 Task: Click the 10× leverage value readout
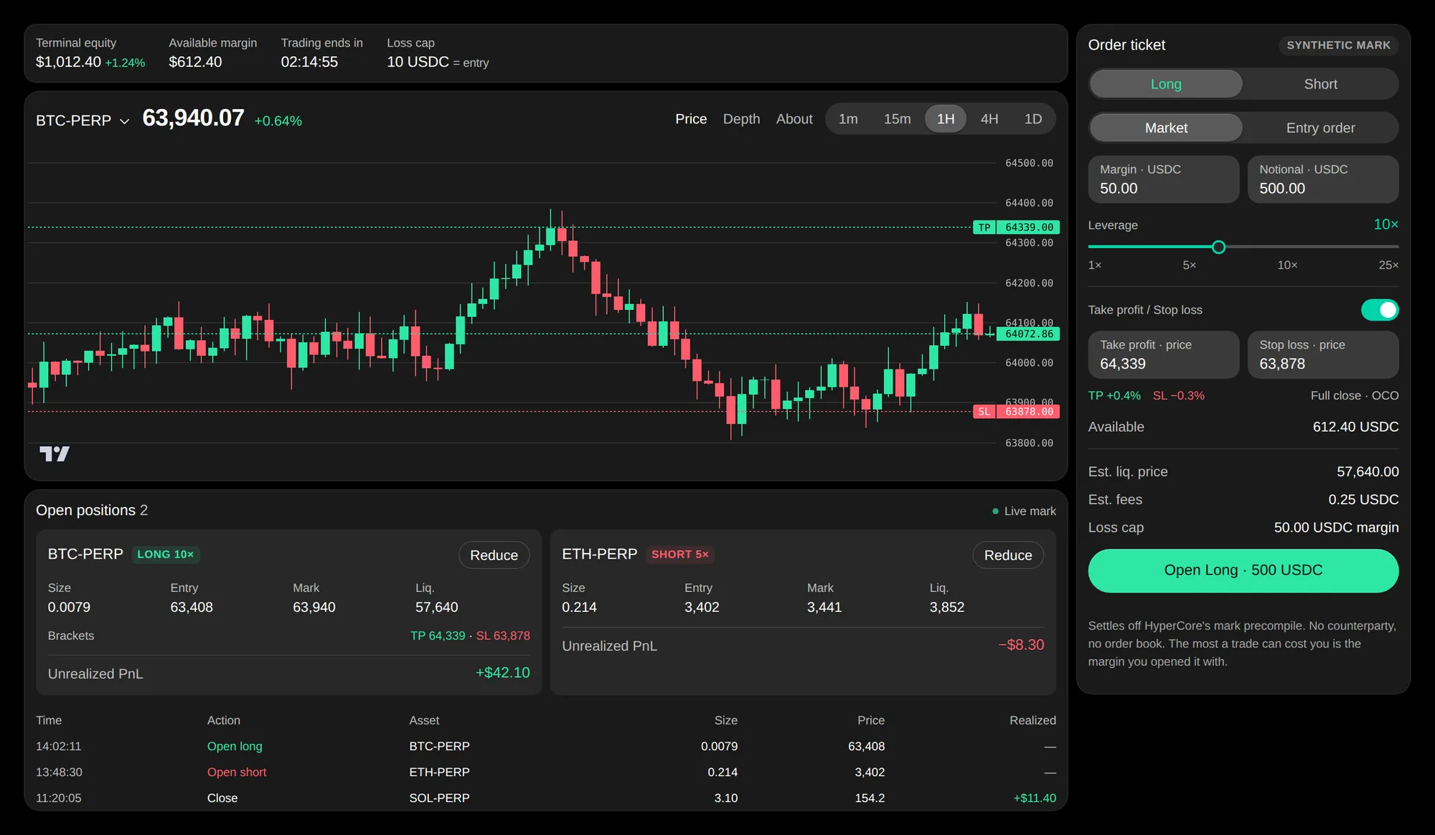[1385, 225]
